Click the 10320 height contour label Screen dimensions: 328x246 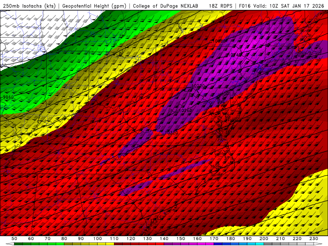tap(171, 132)
